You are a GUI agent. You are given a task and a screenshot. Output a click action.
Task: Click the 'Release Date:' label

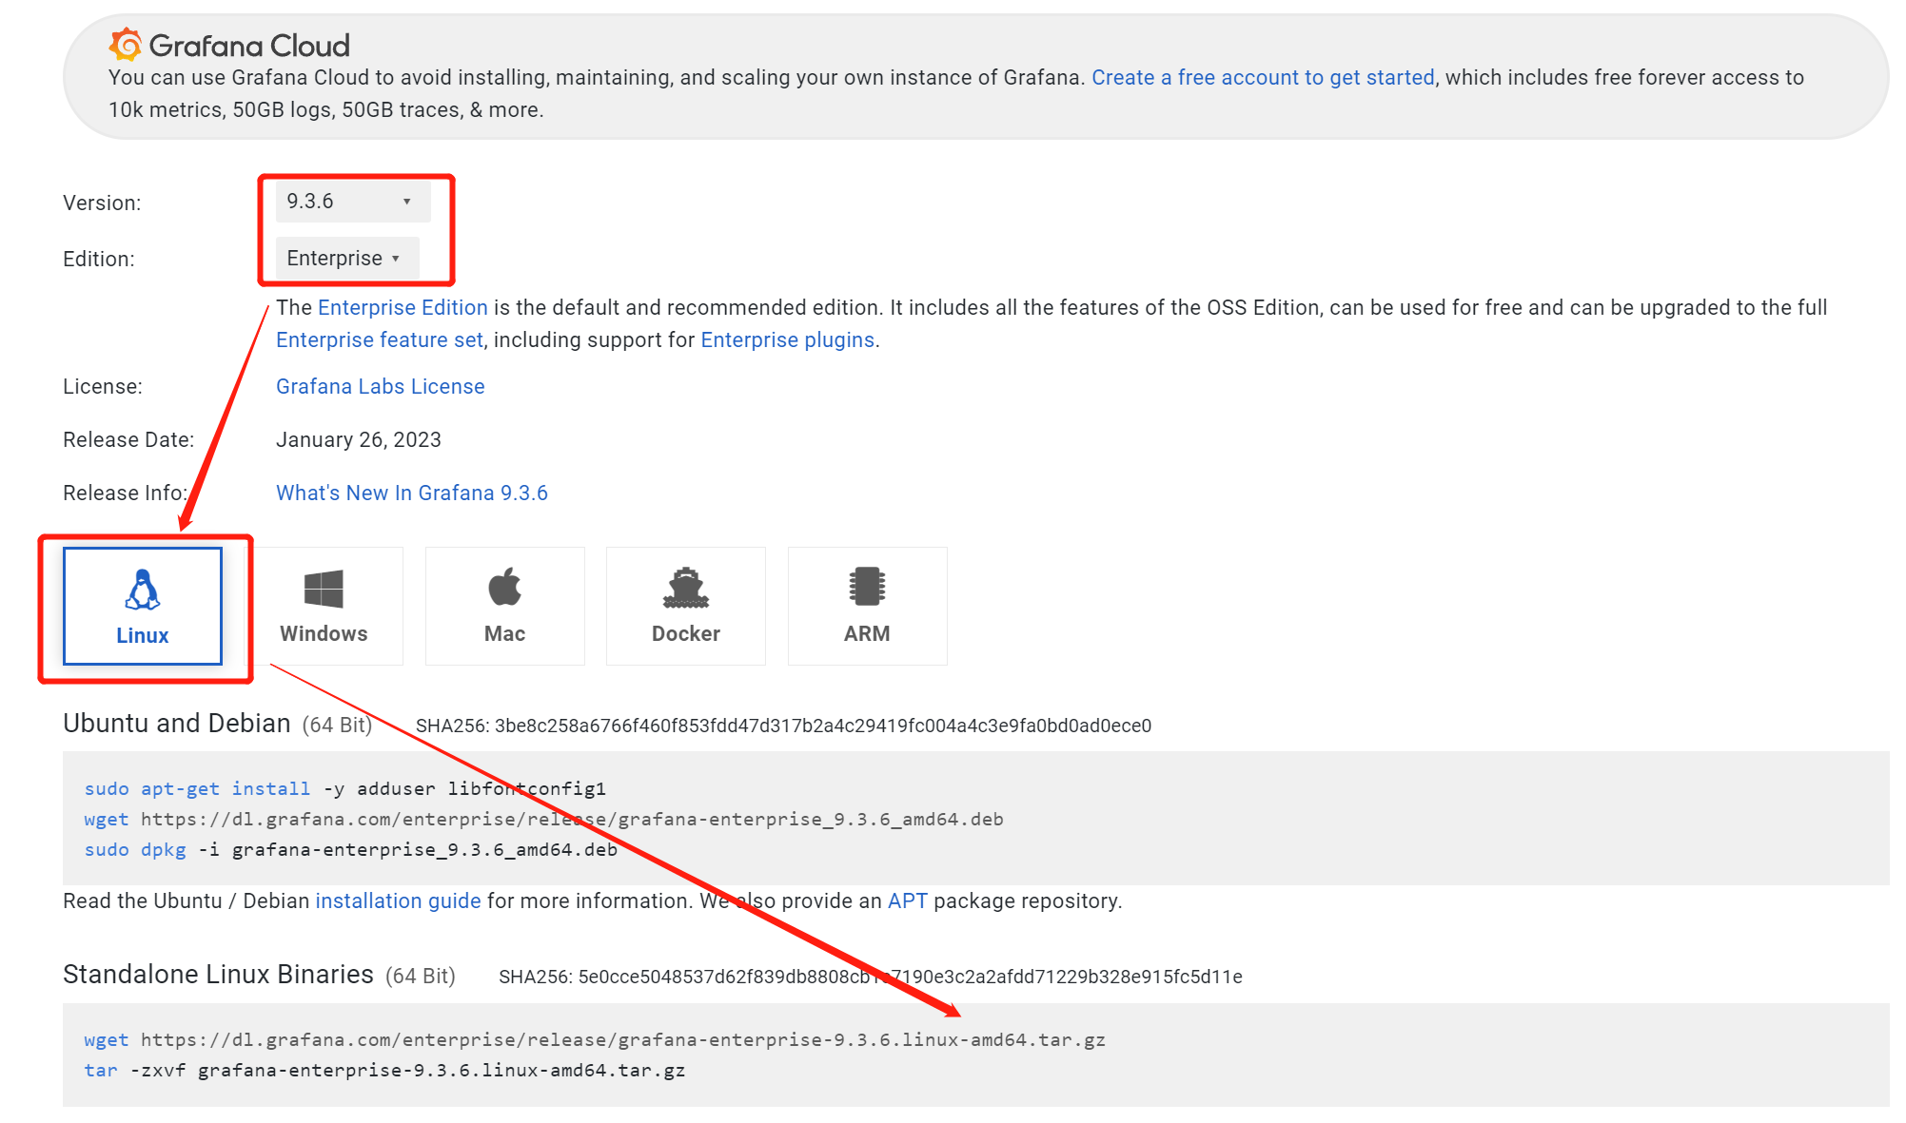point(128,440)
